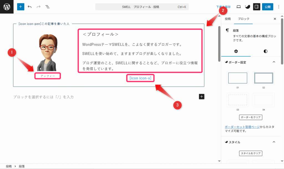The height and width of the screenshot is (169, 284).
Task: Click the 段落 block pilcrow icon
Action: (x=227, y=30)
